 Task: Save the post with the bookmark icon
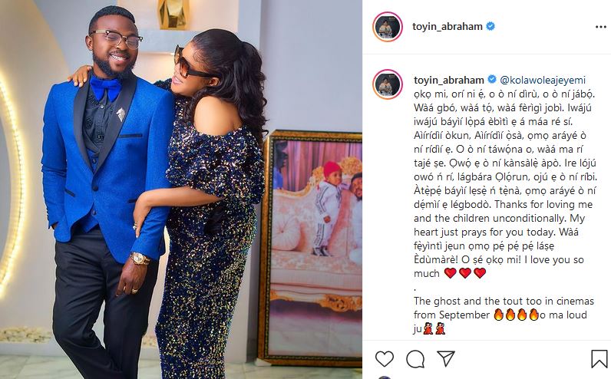coord(599,358)
